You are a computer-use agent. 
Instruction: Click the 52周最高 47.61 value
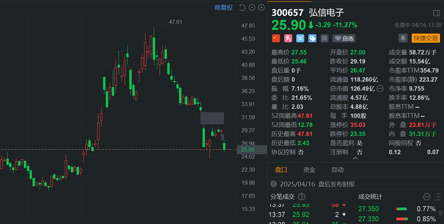(305, 116)
